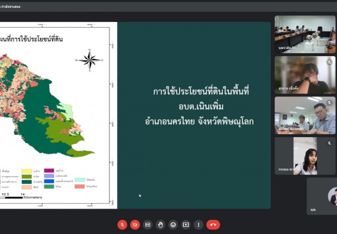
Task: Click the yellow legend swatch
Action: [x=27, y=171]
